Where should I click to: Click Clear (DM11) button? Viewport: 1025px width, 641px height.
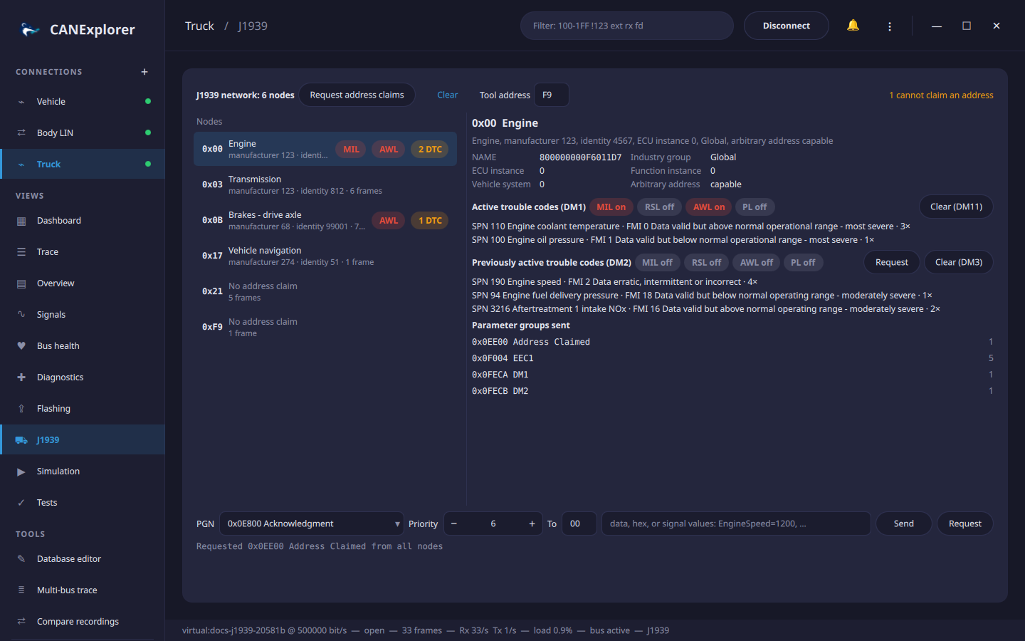pyautogui.click(x=956, y=207)
